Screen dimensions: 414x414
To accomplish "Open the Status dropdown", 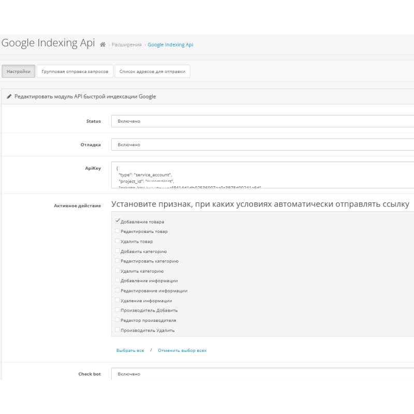I will click(x=262, y=121).
